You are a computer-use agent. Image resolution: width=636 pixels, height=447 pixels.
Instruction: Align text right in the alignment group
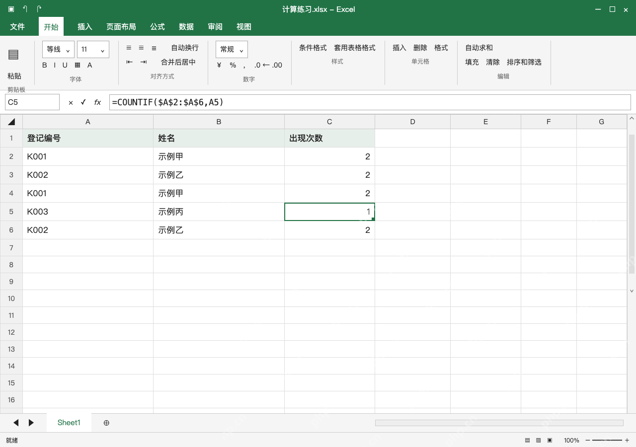[154, 48]
